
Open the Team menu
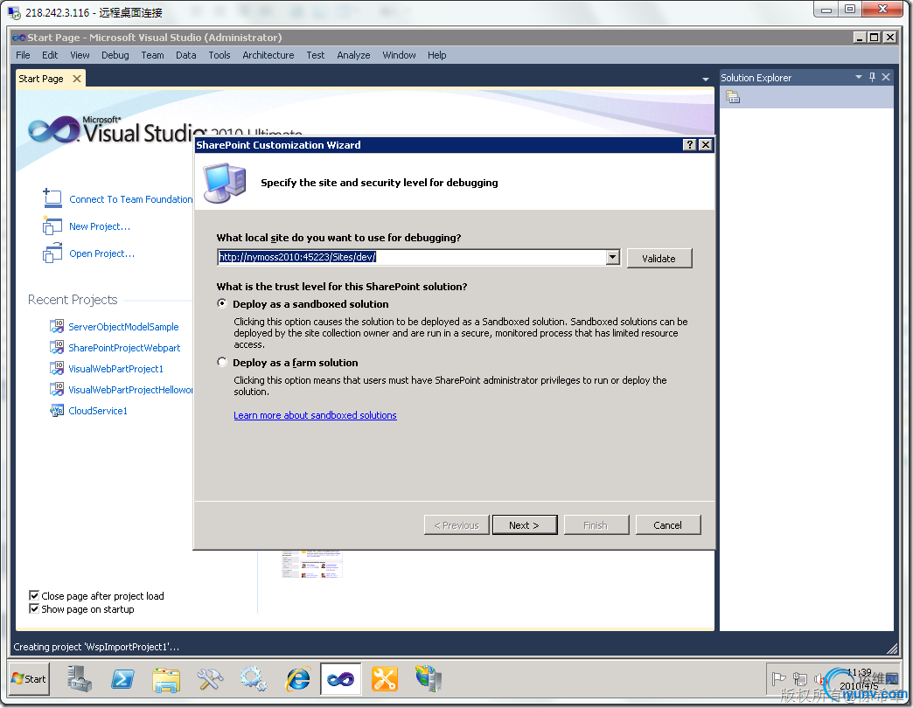click(152, 55)
